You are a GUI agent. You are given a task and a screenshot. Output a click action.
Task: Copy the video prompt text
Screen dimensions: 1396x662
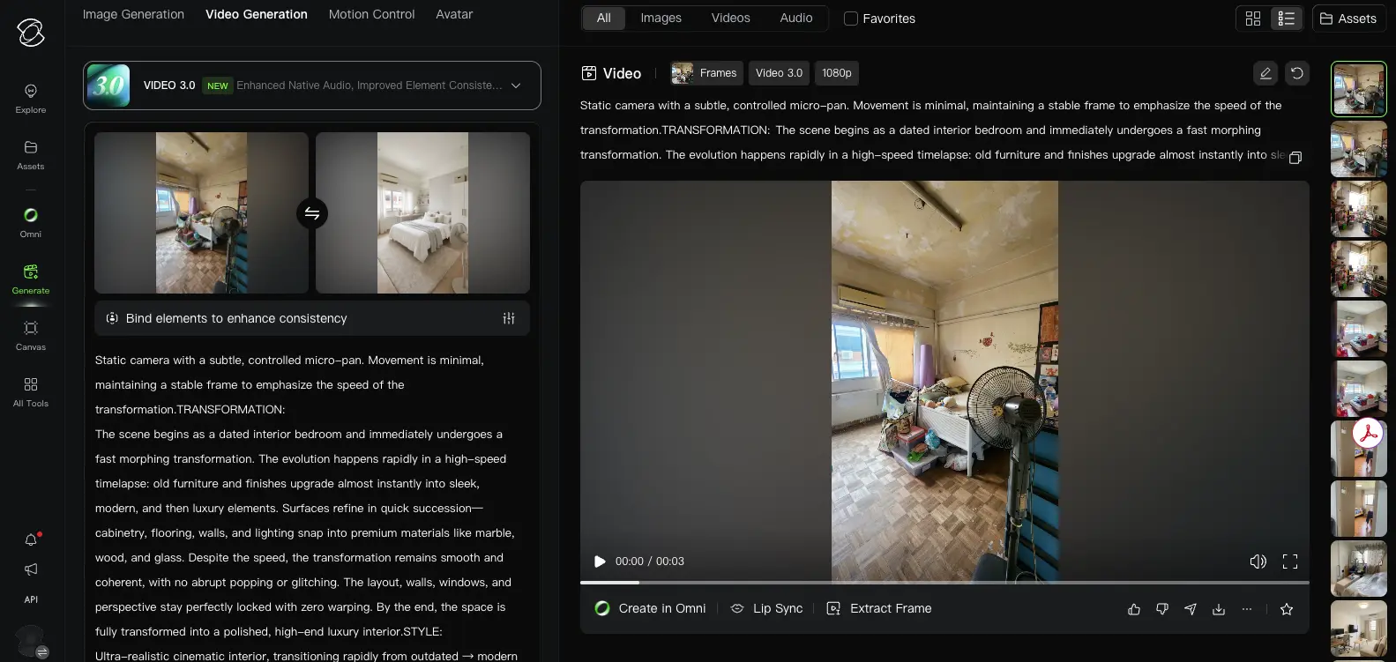point(1295,158)
